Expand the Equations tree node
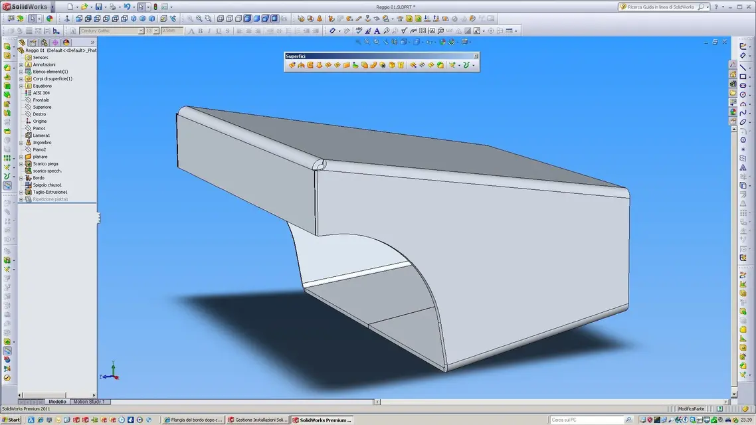 tap(21, 86)
